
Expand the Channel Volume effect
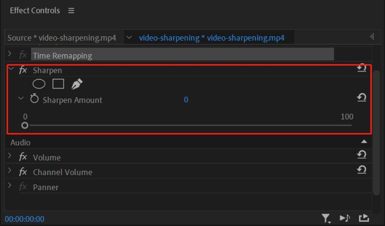(10, 171)
